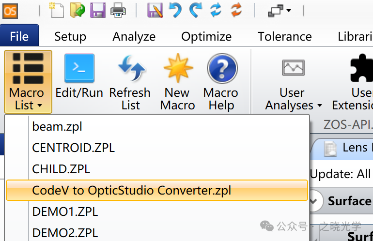Click Refresh List button
The height and width of the screenshot is (241, 373).
(130, 81)
